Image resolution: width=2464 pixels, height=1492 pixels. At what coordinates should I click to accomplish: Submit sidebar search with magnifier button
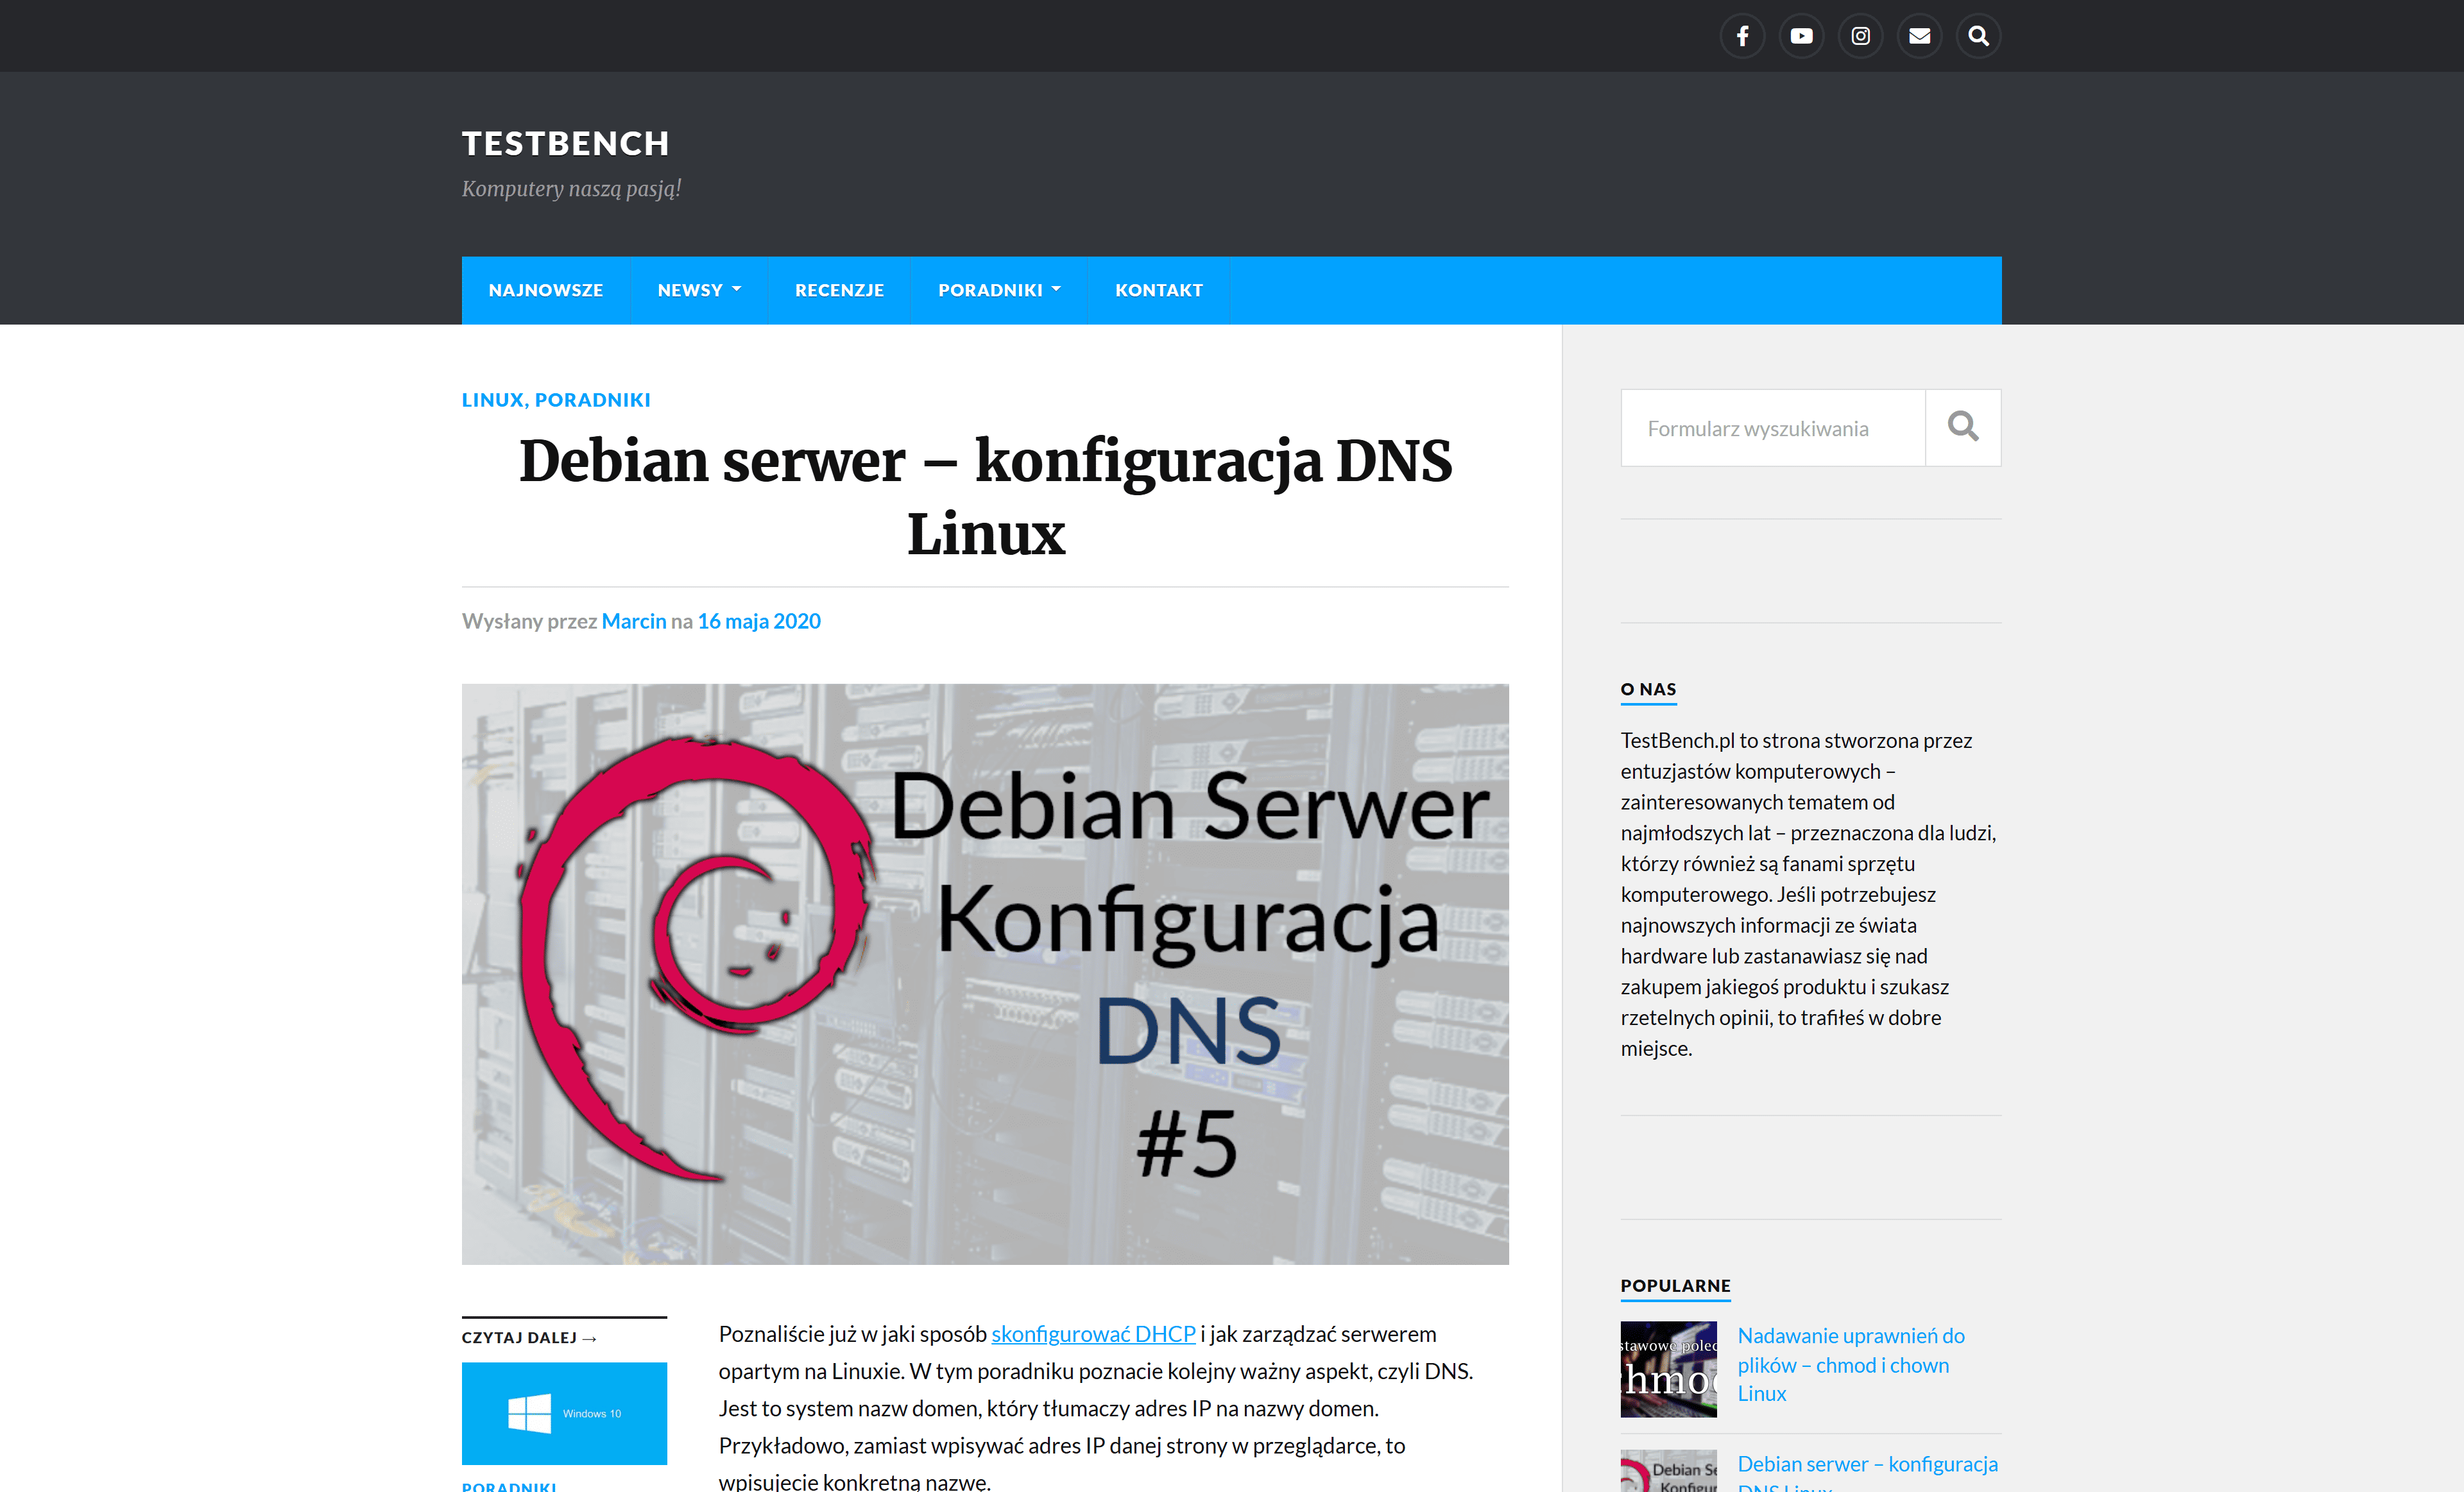1962,428
